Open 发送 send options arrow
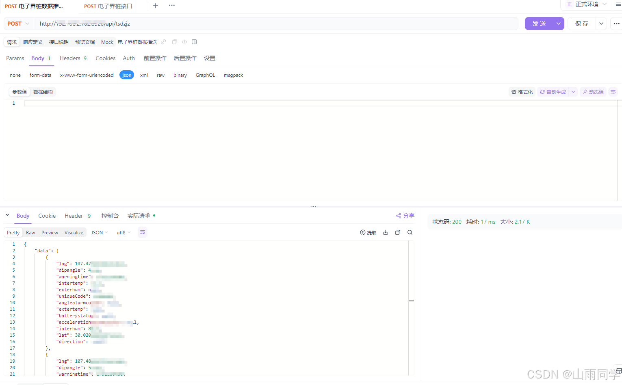The width and height of the screenshot is (622, 385). [x=559, y=24]
